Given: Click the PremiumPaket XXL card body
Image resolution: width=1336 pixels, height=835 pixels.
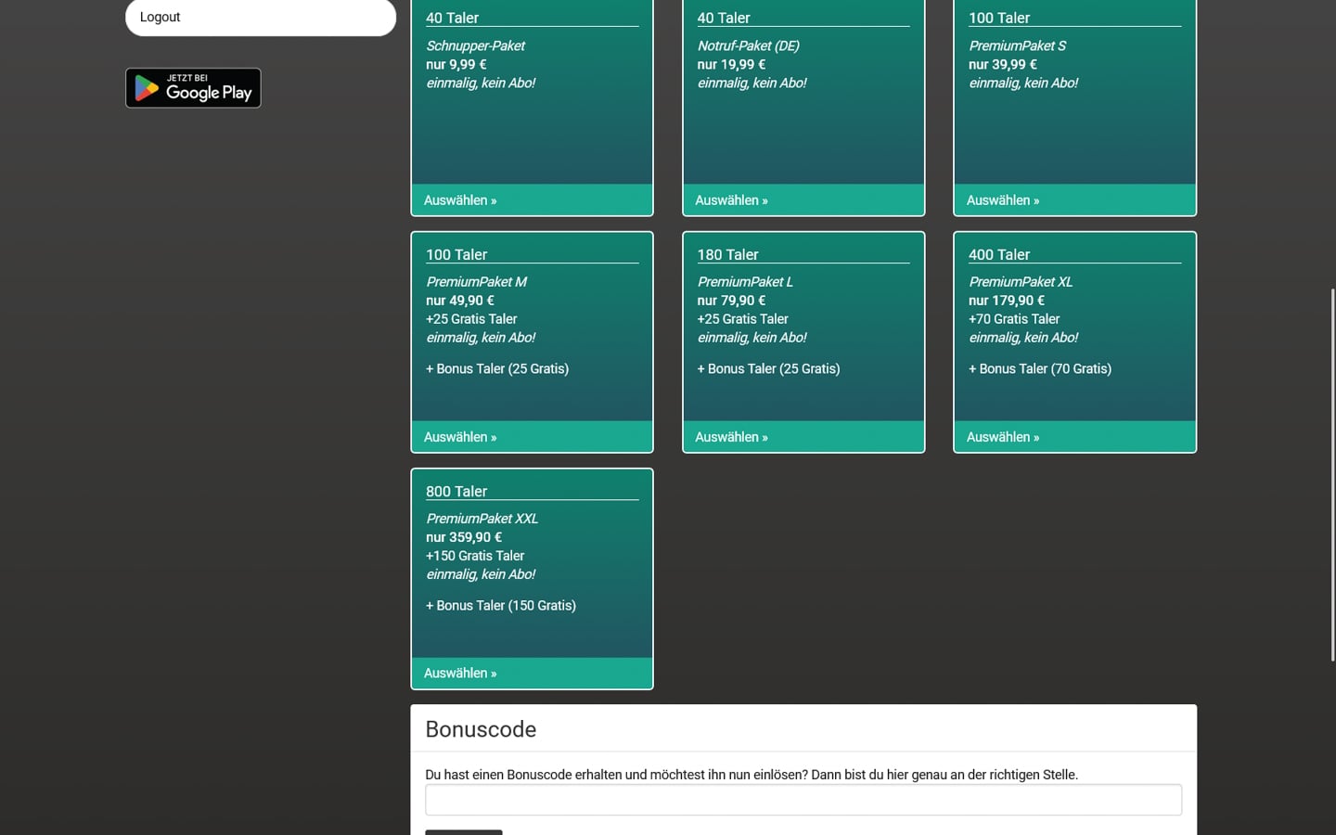Looking at the screenshot, I should pos(532,575).
